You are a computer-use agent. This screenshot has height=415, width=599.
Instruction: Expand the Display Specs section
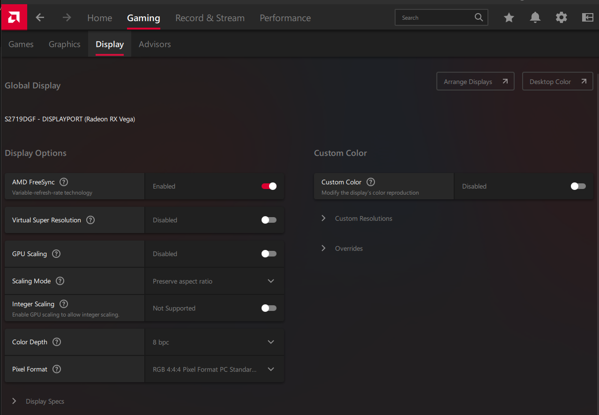point(38,401)
